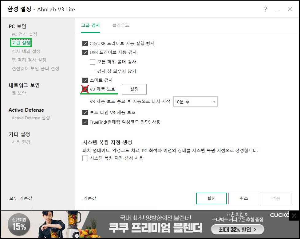Image resolution: width=300 pixels, height=239 pixels.
Task: Click 적용 button
Action: coord(276,198)
